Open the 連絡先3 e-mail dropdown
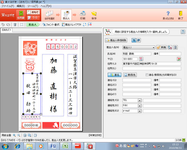Viewport: 187px width, 150px height. tap(139, 111)
